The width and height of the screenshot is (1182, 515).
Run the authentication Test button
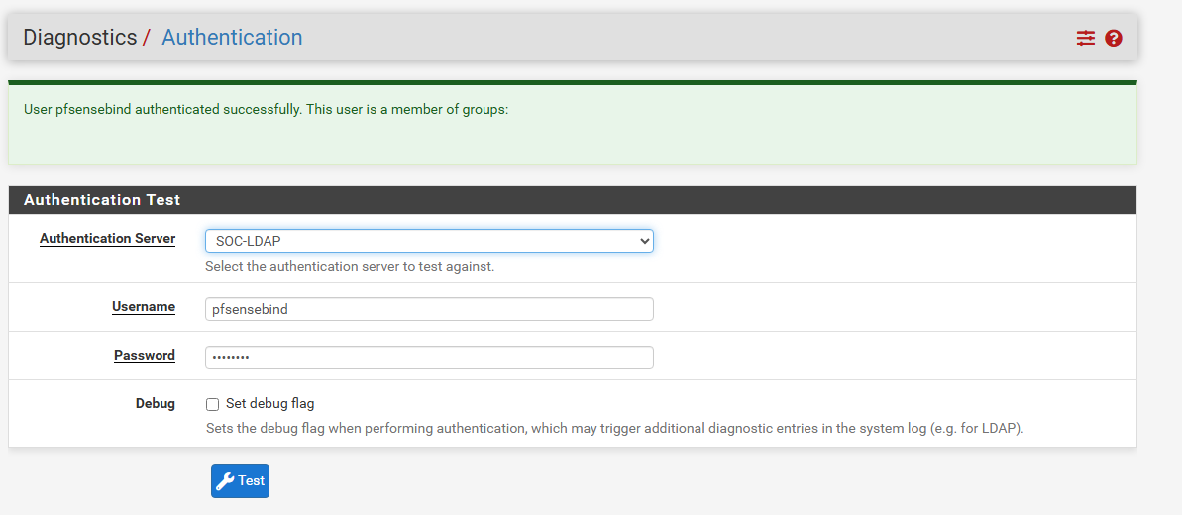coord(240,481)
